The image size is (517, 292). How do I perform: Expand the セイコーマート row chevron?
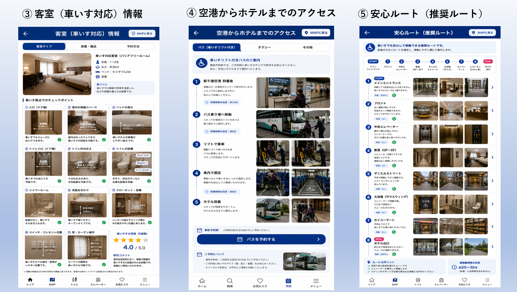pos(492,227)
